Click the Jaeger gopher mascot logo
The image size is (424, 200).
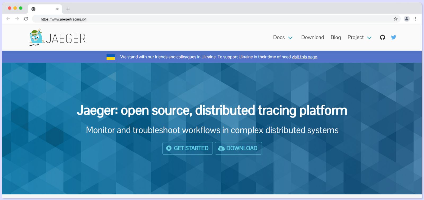pos(36,38)
